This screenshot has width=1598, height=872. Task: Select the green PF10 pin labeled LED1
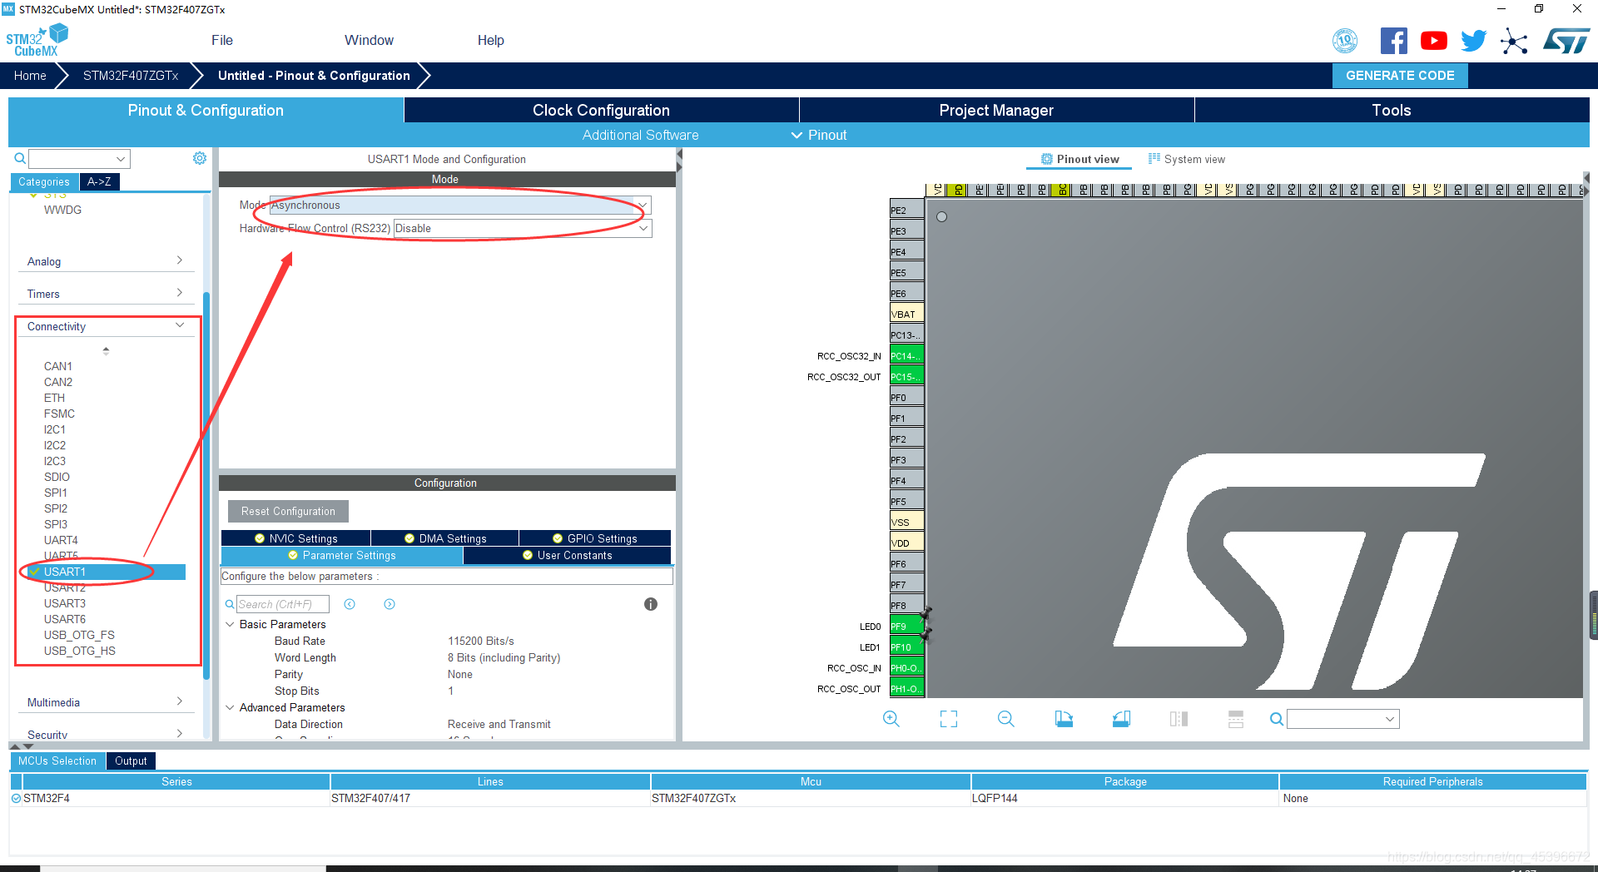pos(906,647)
